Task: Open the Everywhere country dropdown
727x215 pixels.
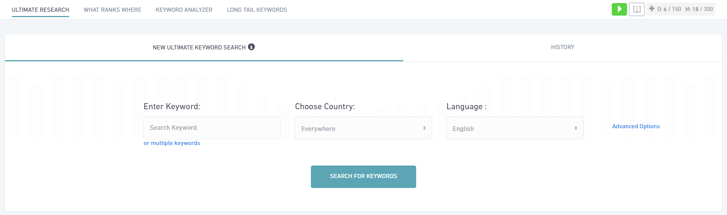Action: [x=363, y=128]
